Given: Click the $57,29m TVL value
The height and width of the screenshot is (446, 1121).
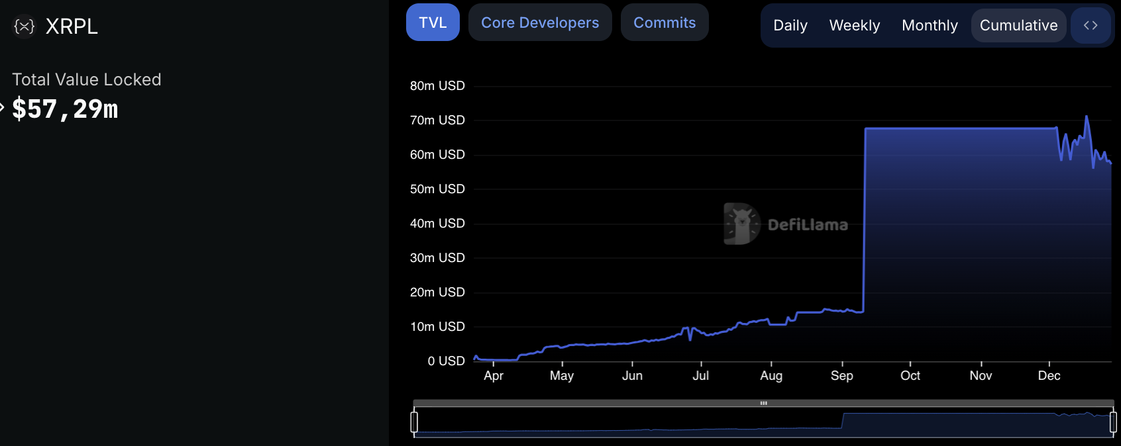Looking at the screenshot, I should (x=65, y=109).
